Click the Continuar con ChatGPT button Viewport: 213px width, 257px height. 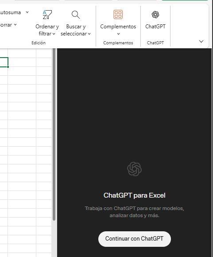(135, 239)
